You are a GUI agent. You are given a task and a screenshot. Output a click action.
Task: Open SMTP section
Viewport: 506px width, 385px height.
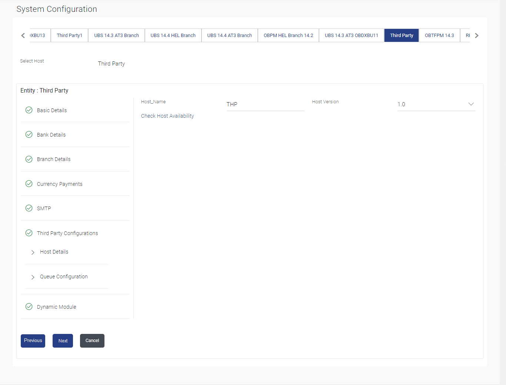(x=44, y=208)
